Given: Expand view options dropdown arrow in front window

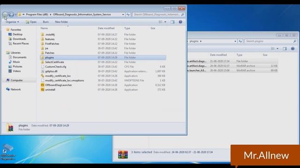Looking at the screenshot, I should click(165, 22).
